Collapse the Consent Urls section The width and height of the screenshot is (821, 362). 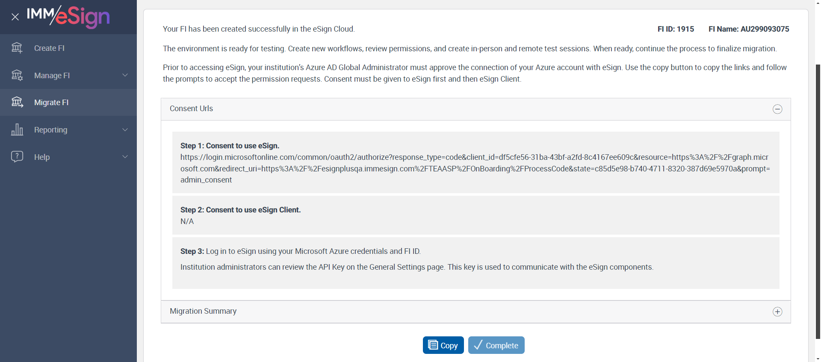[777, 109]
